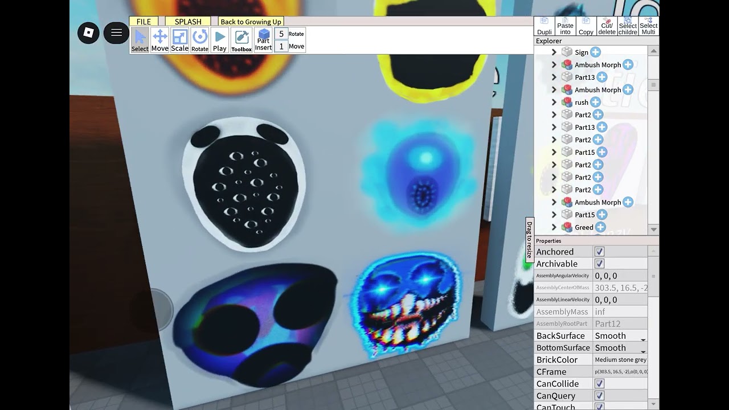
Task: Activate the Rotate tool
Action: pos(200,40)
